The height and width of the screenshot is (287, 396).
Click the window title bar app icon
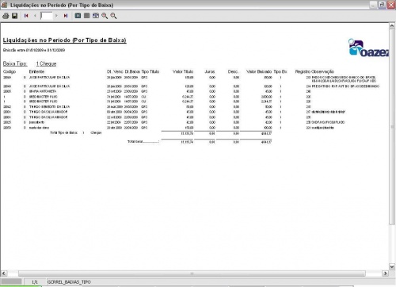[x=4, y=5]
